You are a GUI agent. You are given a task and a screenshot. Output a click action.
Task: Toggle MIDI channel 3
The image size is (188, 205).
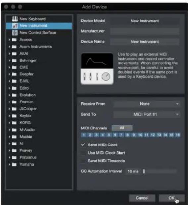click(x=96, y=135)
